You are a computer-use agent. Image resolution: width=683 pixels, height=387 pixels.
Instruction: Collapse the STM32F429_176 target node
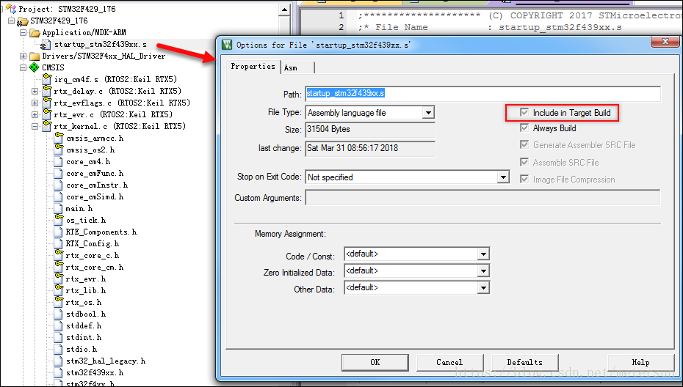point(11,21)
